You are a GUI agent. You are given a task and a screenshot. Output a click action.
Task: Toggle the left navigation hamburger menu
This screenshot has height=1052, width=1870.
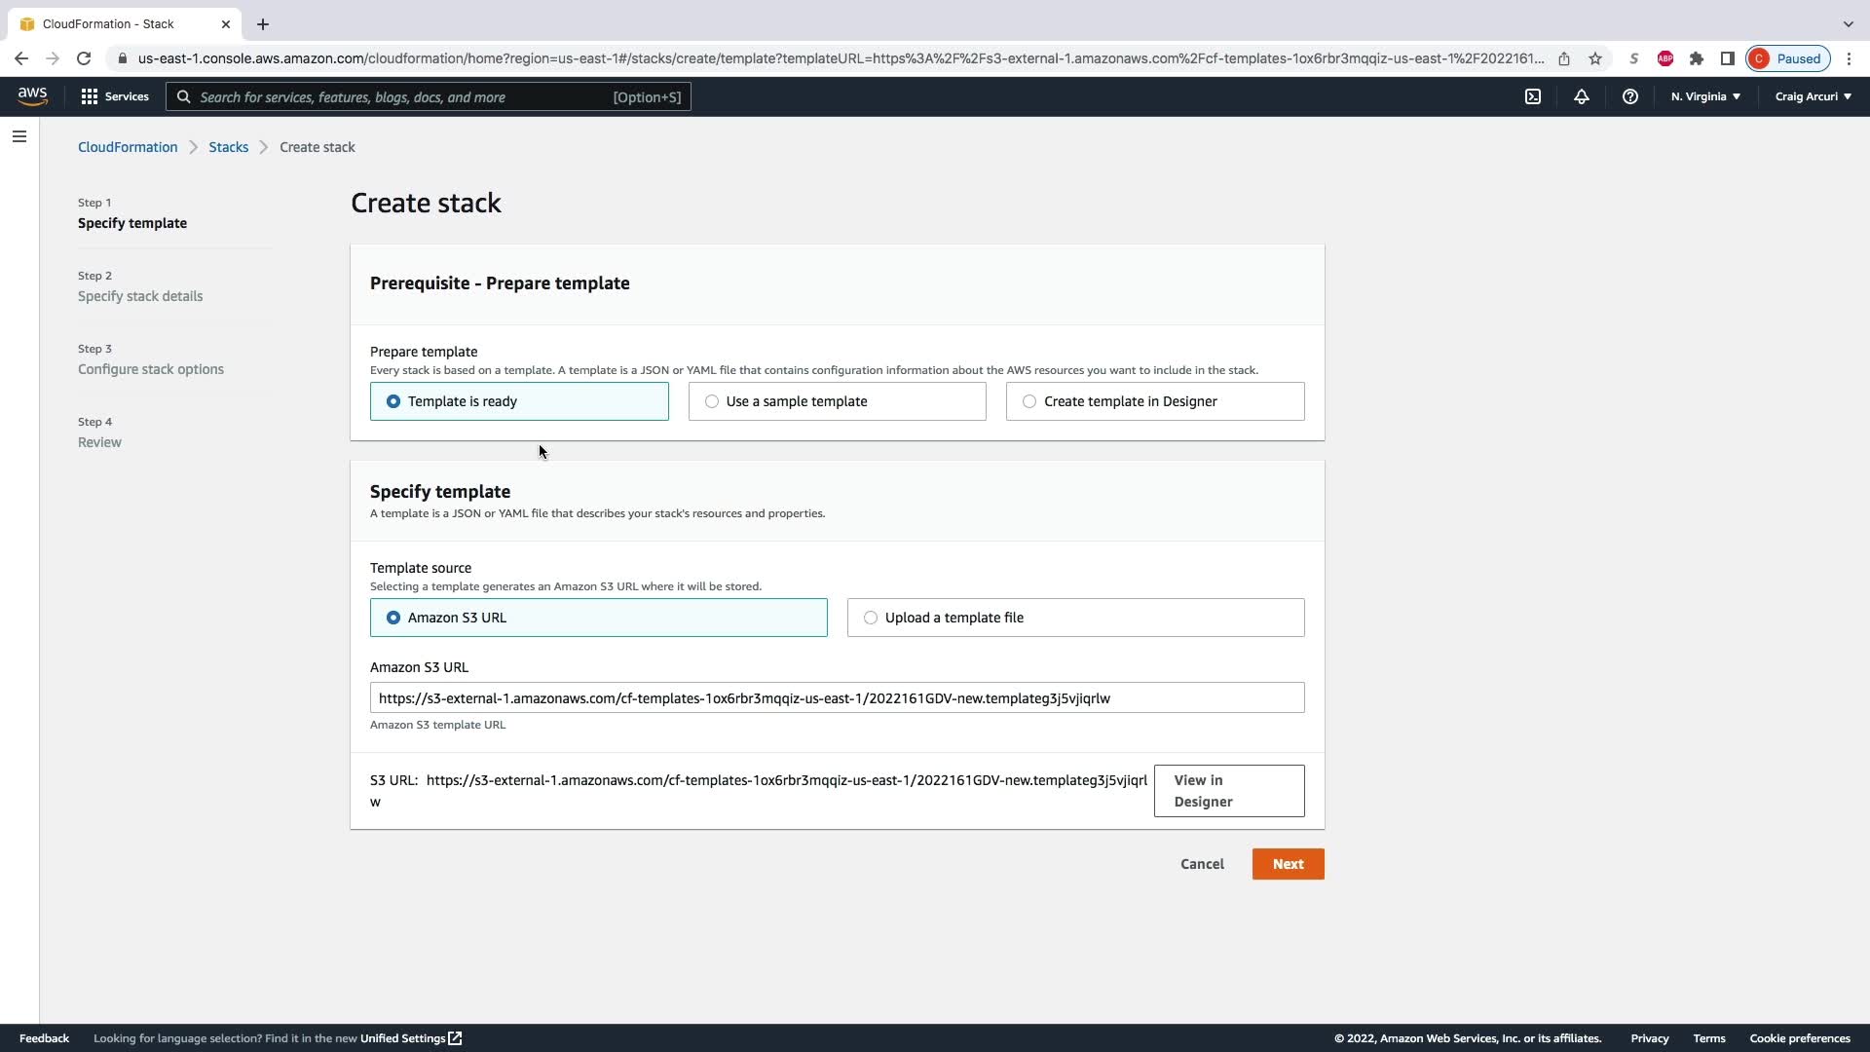(19, 136)
